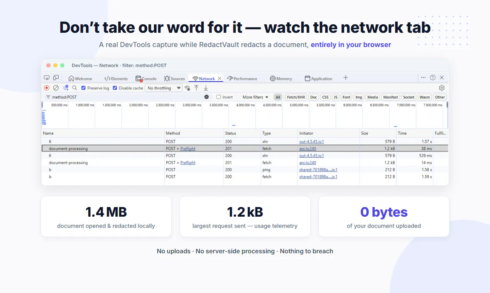Select the All request type filter
490x293 pixels.
pos(278,97)
